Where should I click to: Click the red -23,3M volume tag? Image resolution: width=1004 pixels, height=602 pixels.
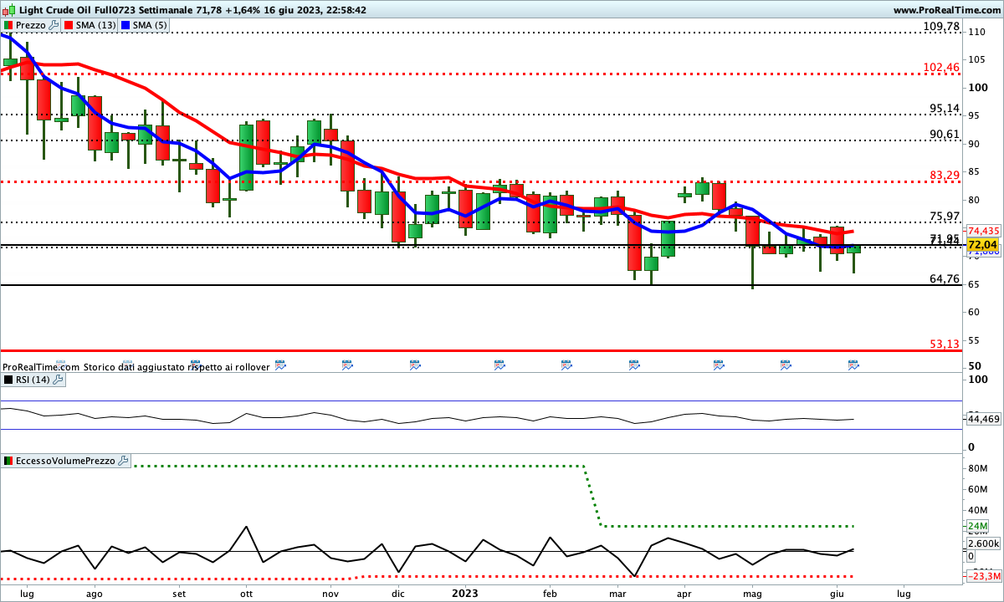coord(984,577)
